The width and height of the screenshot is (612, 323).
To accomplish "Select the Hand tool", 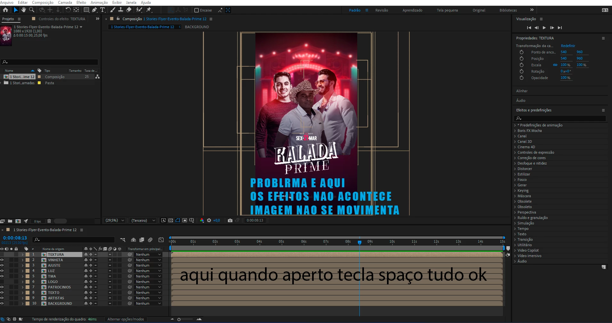I will (x=24, y=10).
